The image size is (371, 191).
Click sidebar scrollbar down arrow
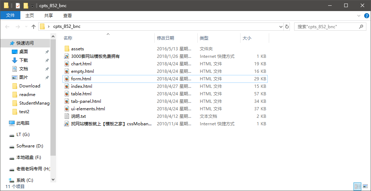click(53, 180)
